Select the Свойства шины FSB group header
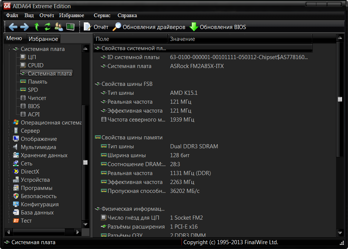Screen dimensions: 348x249 [x=127, y=84]
